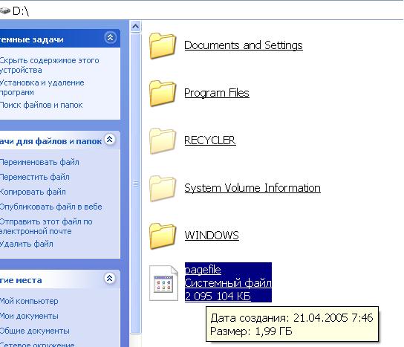Select the System Volume Information folder icon

point(163,189)
